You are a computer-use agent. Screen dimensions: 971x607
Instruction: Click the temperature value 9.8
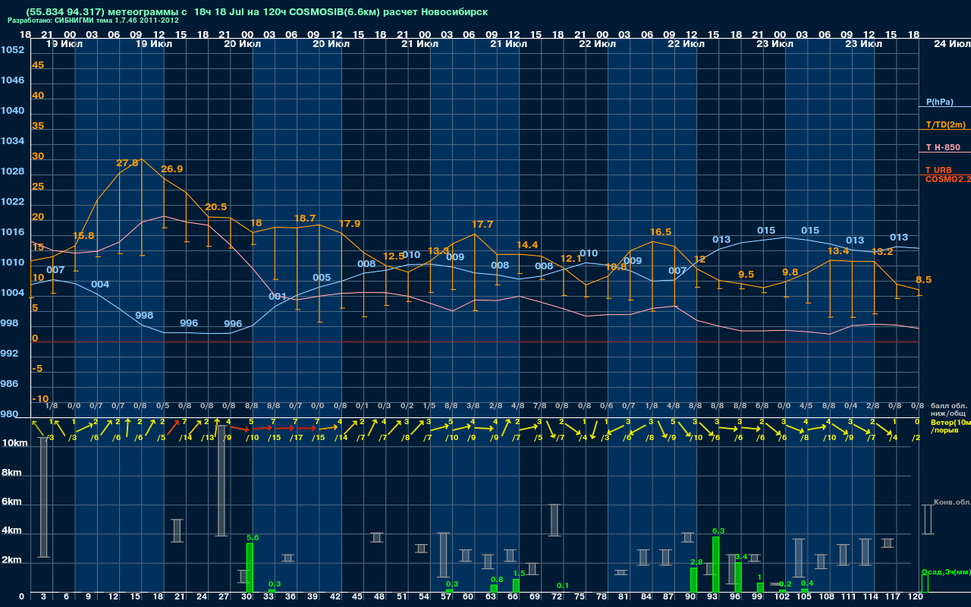click(790, 272)
